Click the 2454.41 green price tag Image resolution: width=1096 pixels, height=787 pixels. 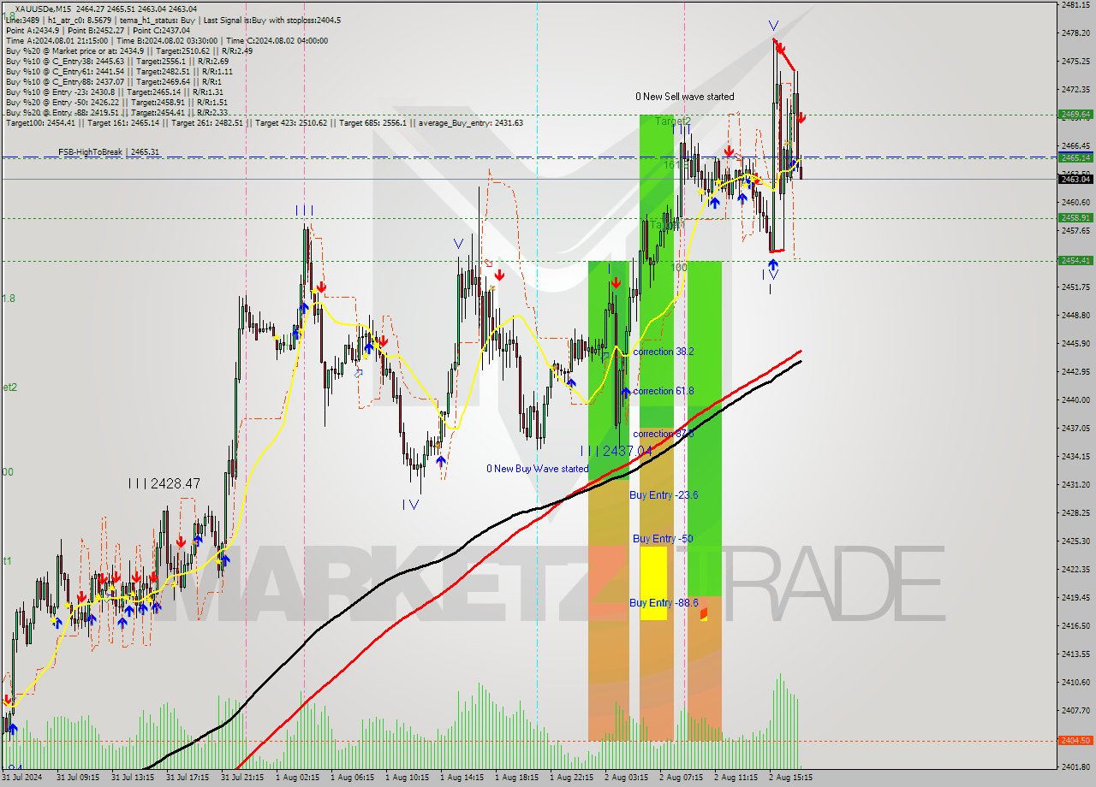click(x=1075, y=260)
